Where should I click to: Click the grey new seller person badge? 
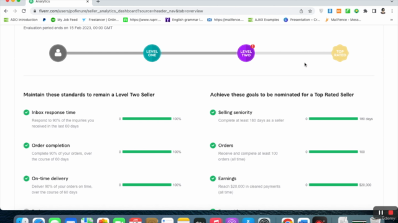[x=58, y=53]
